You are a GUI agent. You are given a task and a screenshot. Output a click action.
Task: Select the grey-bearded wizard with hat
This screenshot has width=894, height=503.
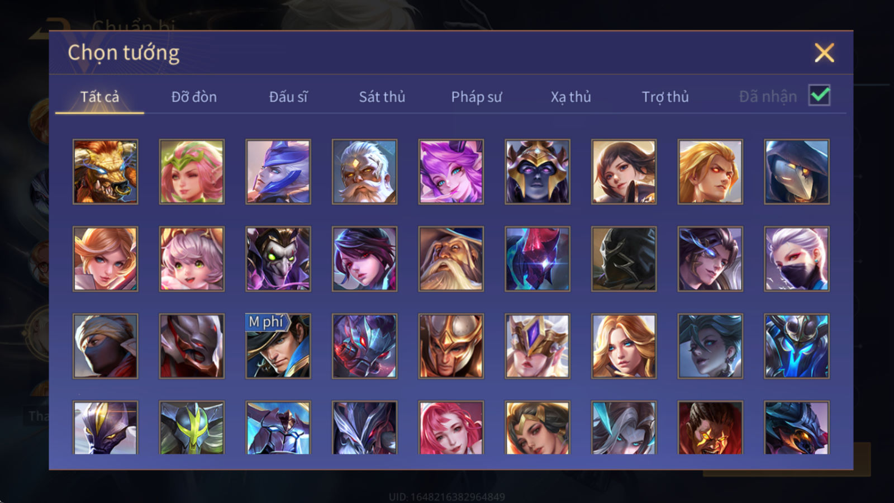[x=451, y=259]
